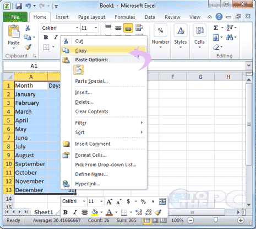Click the Save icon in quick access toolbar
The height and width of the screenshot is (229, 256).
tap(19, 6)
